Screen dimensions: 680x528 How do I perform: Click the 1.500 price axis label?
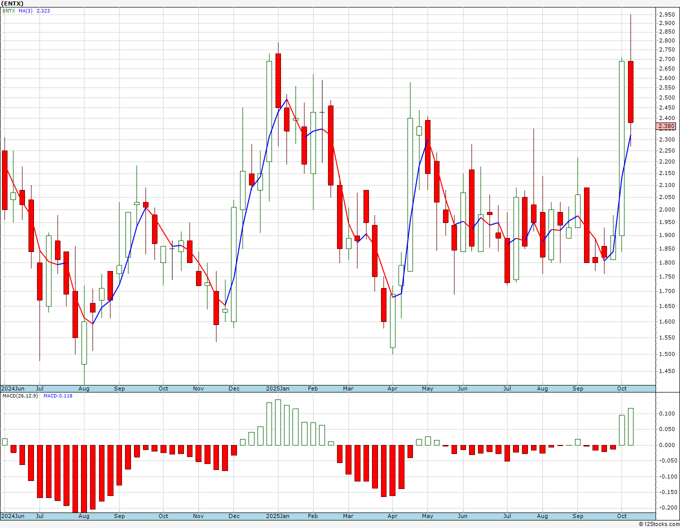[x=666, y=354]
